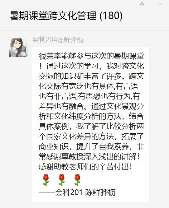Click the line 析和文化纬度分析的方法
Screen dimensions: 169x208
[x=80, y=116]
